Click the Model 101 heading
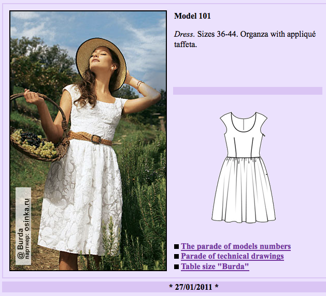Image resolution: width=326 pixels, height=296 pixels. (x=192, y=16)
